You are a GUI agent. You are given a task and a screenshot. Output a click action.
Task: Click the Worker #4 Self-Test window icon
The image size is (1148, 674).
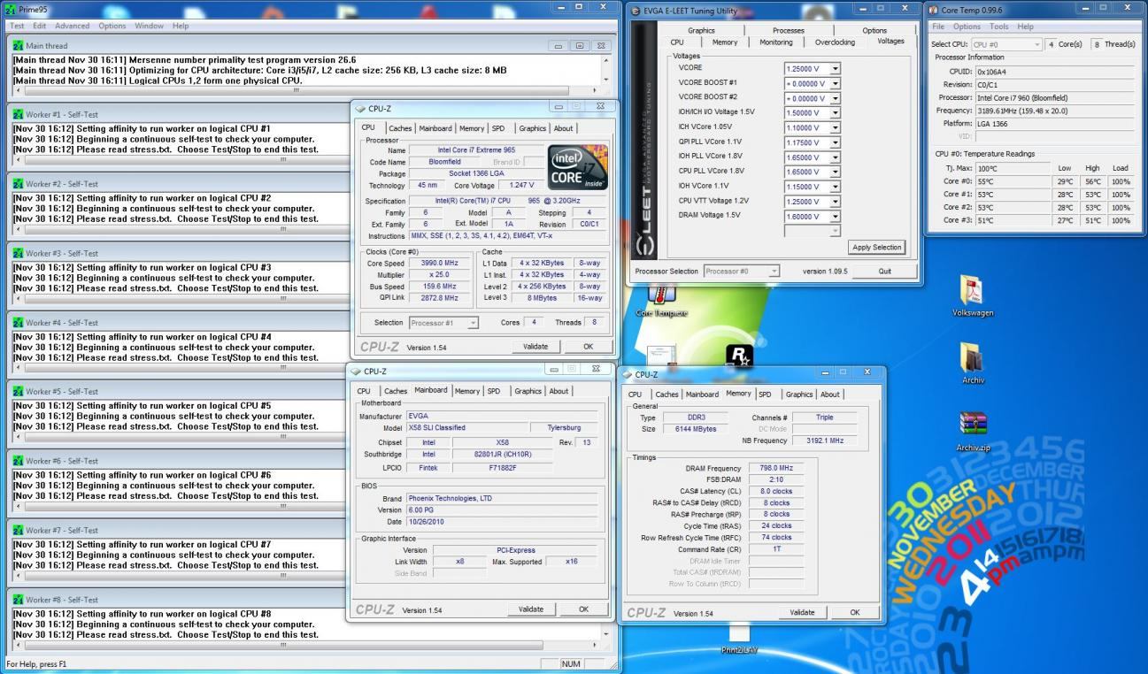point(19,323)
